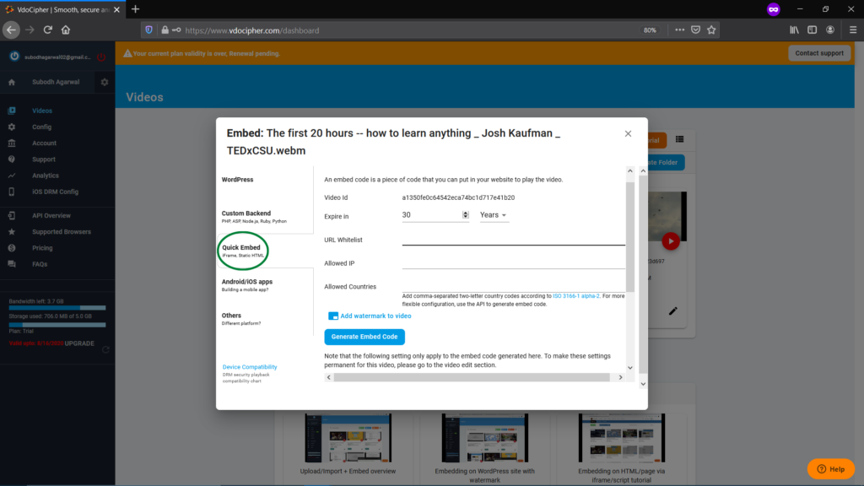Viewport: 864px width, 486px height.
Task: Open Embedding on HTML/page tutorial thumbnail
Action: point(621,439)
